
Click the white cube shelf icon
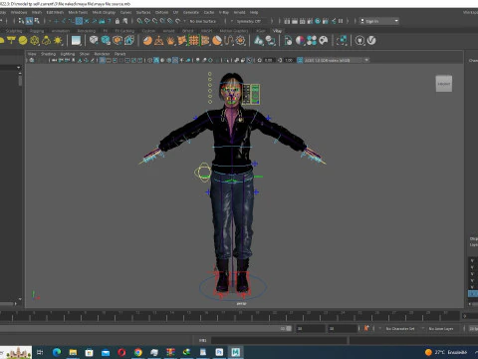click(94, 41)
